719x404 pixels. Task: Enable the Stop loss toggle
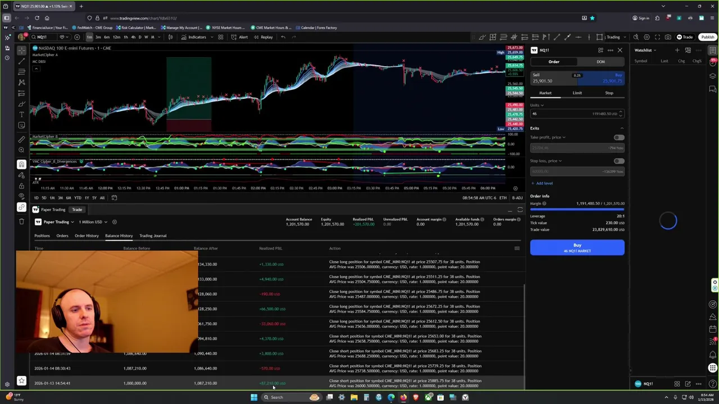[x=618, y=161]
